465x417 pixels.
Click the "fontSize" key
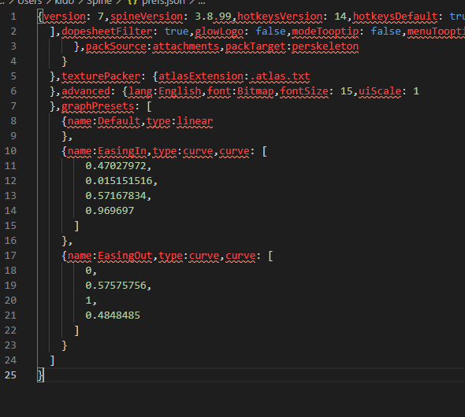tap(304, 90)
